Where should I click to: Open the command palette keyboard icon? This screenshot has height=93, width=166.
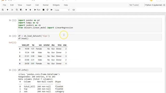[74, 10]
